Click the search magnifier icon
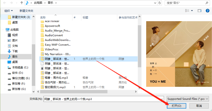The image size is (212, 111). pos(206,3)
